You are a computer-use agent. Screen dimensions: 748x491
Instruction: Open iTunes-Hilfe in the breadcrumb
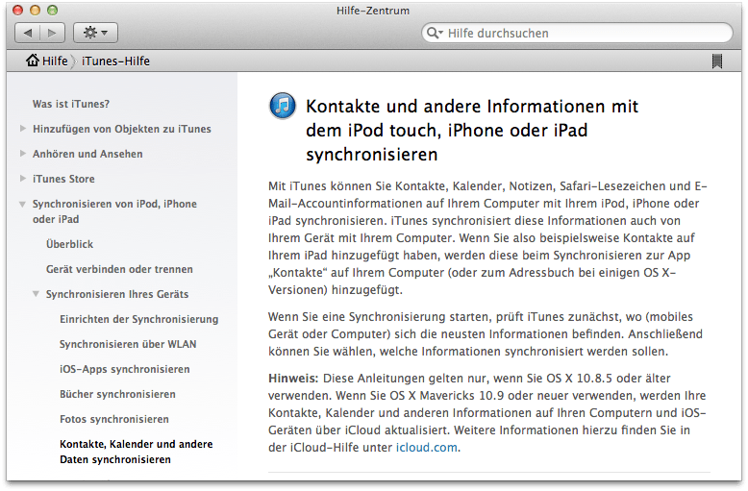[115, 61]
